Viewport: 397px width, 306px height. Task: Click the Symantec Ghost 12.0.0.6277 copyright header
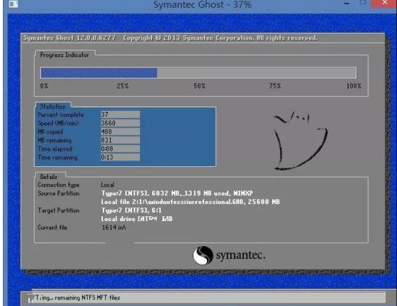pos(170,38)
